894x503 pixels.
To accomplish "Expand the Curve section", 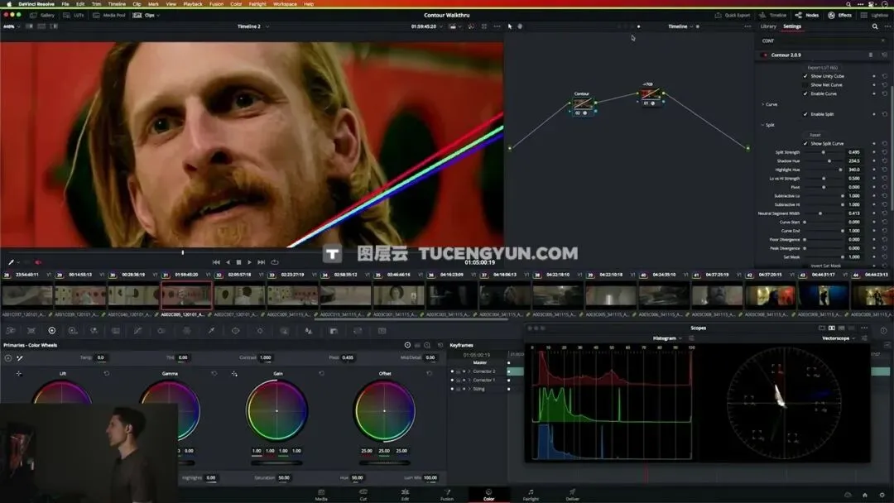I will [763, 105].
